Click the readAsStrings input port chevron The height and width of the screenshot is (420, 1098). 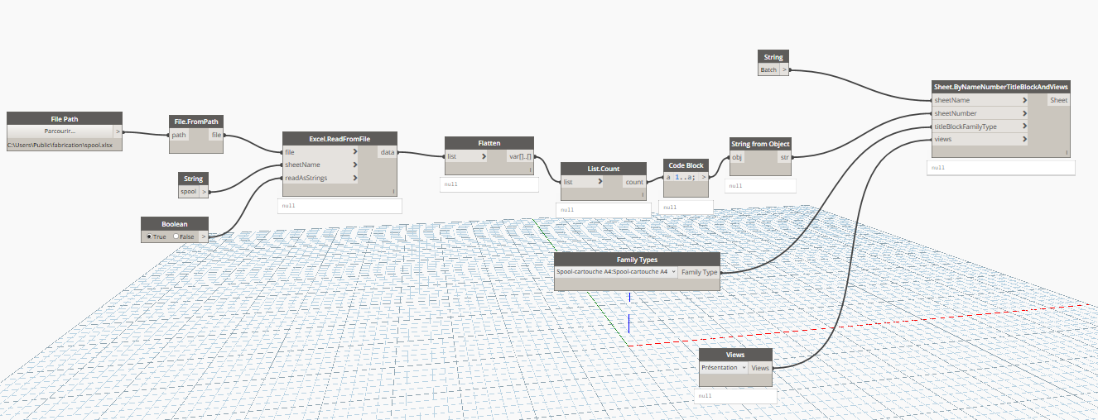355,178
